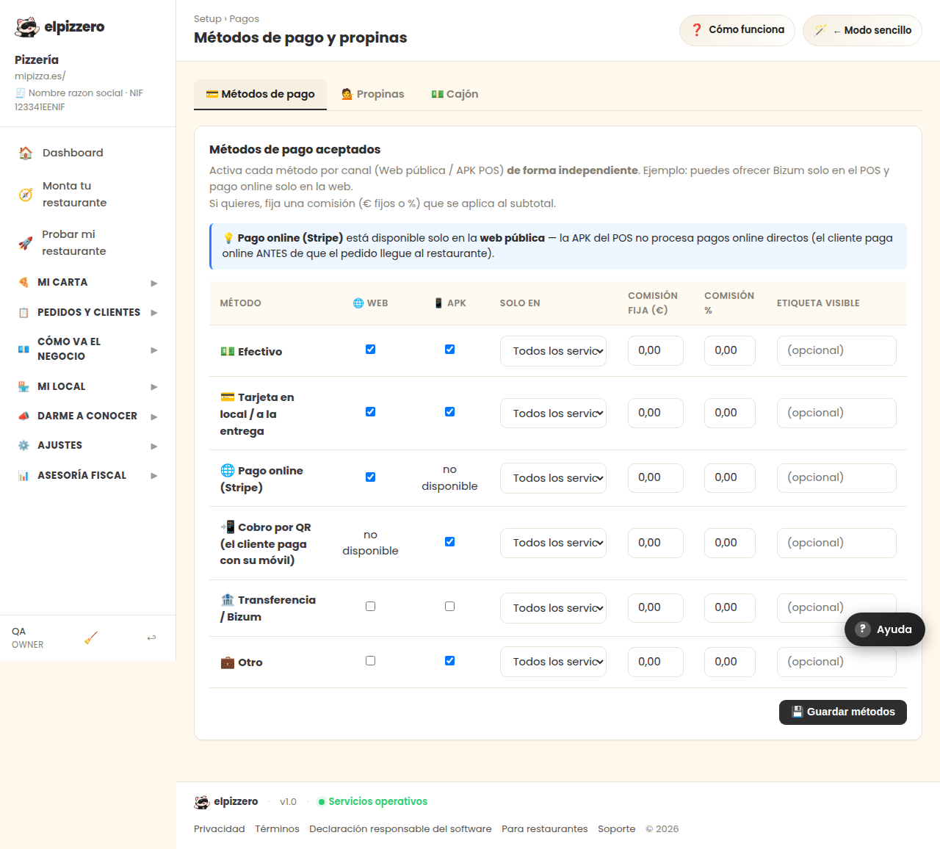The height and width of the screenshot is (849, 940).
Task: Toggle Tarjeta en local Web checkbox
Action: (370, 411)
